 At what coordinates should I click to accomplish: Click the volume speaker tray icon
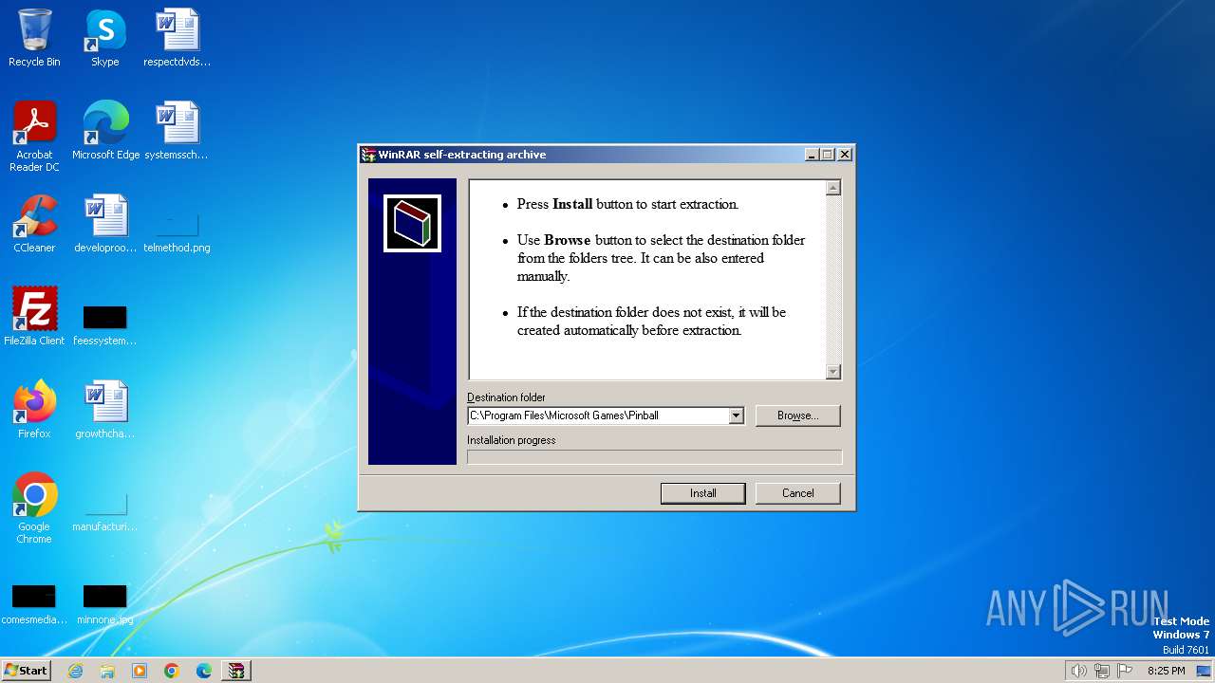click(x=1078, y=671)
